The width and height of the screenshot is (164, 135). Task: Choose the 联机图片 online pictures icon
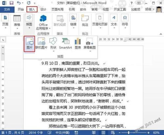point(41,43)
